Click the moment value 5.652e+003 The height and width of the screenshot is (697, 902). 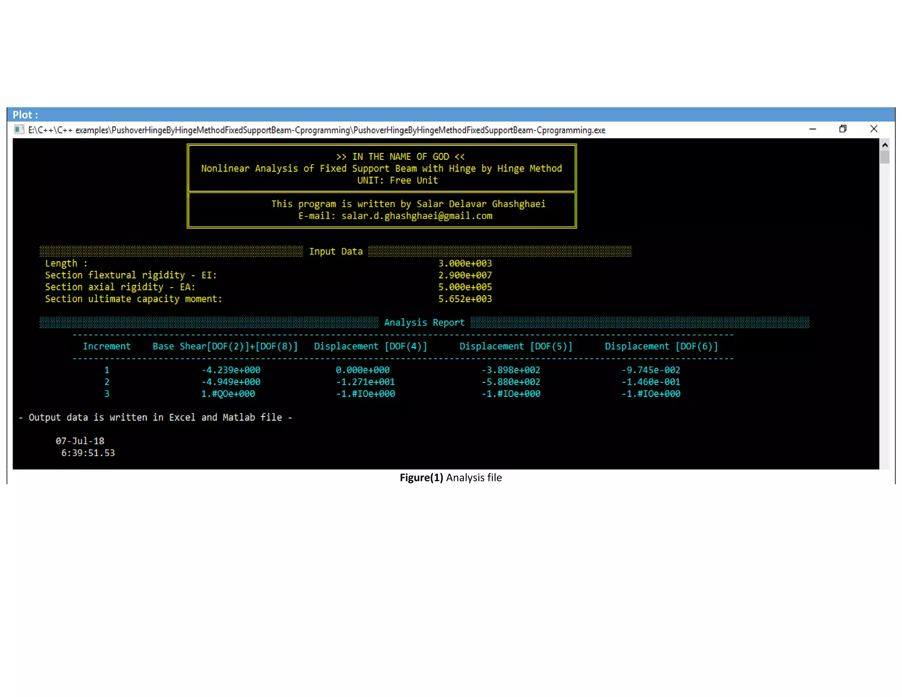point(465,299)
